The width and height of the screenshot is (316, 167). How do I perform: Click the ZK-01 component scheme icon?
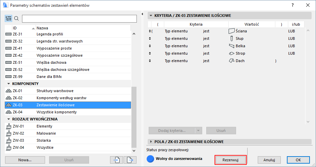pyautogui.click(x=8, y=91)
